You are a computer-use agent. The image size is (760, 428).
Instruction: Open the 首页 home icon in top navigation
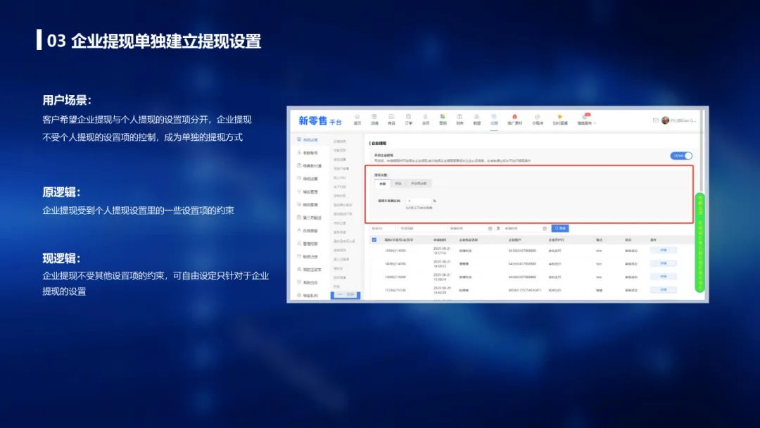click(x=357, y=118)
